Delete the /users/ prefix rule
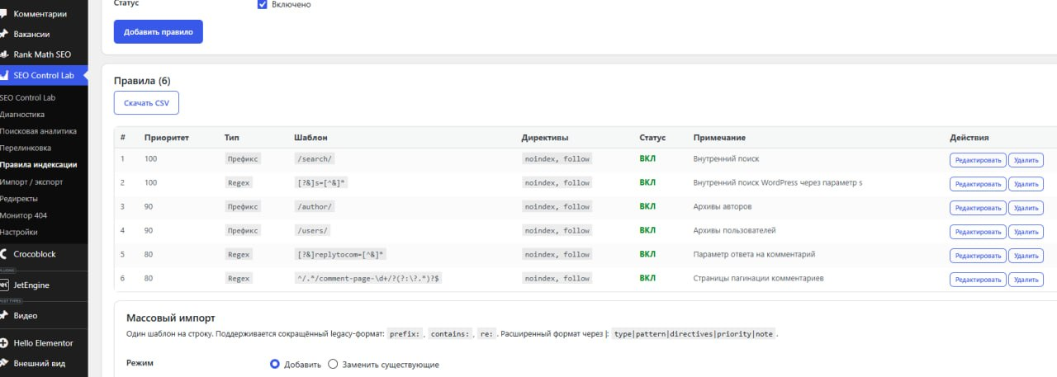The height and width of the screenshot is (377, 1057). (x=1026, y=232)
